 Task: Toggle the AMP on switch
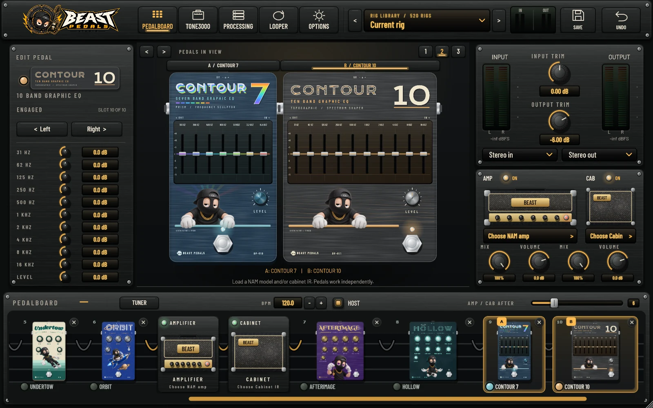(506, 178)
